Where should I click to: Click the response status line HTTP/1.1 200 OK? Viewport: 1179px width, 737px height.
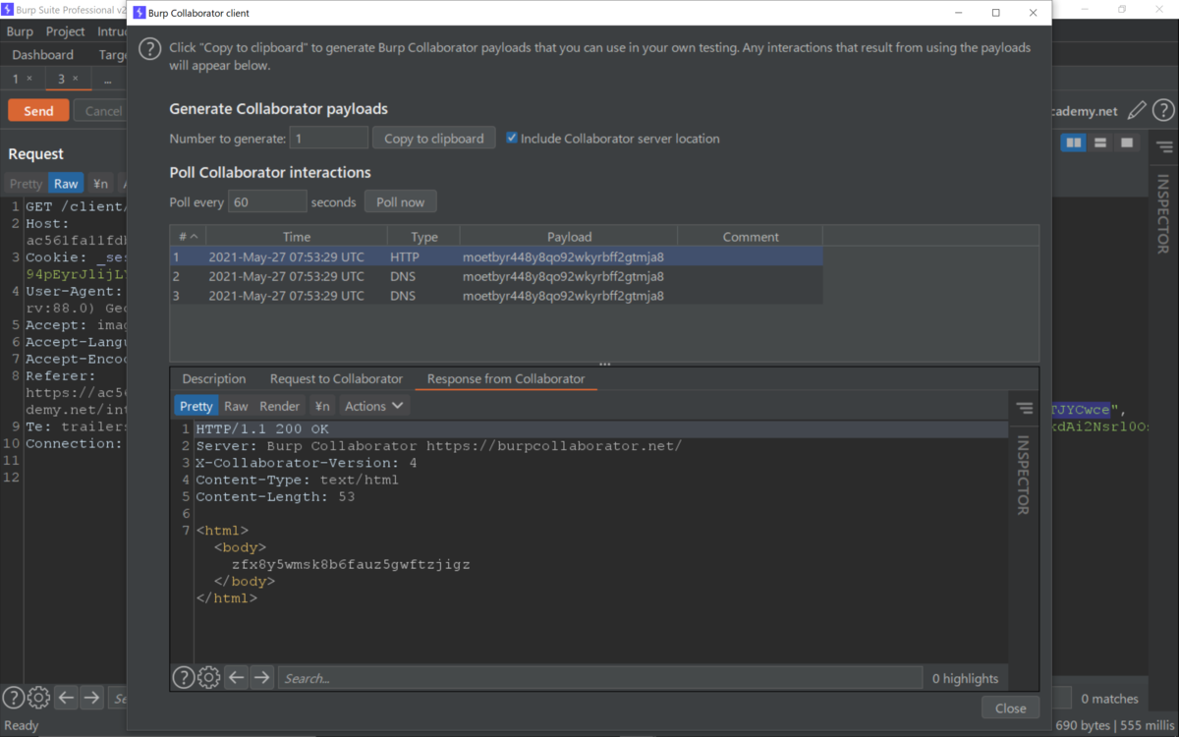[x=262, y=429]
